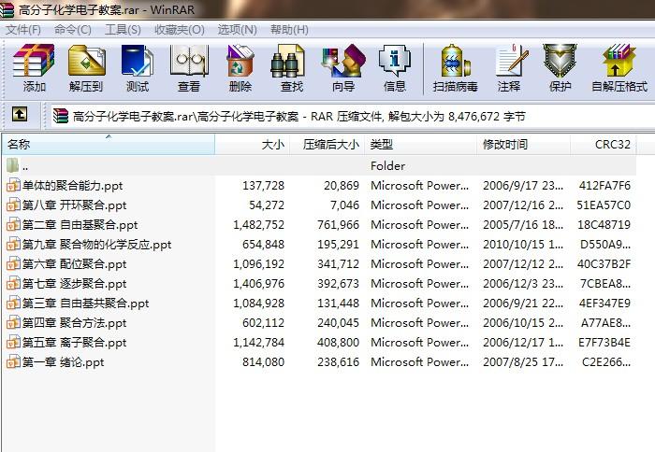
Task: Click the 删除 (Delete) toolbar icon
Action: click(x=240, y=61)
